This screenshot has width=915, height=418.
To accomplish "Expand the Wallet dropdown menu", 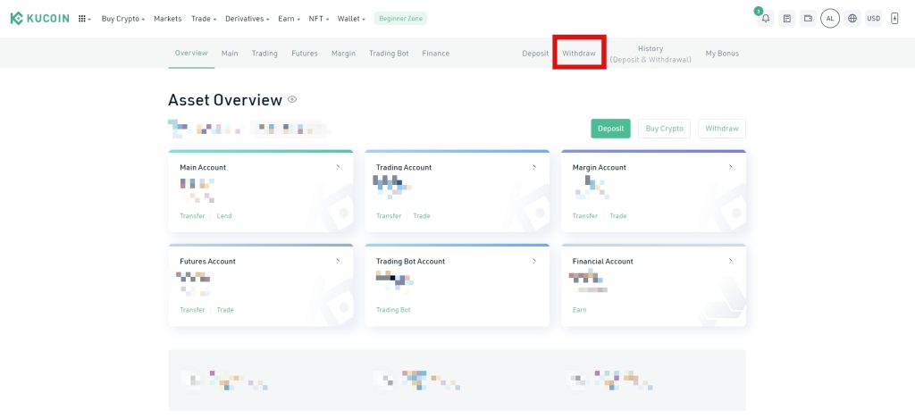I will tap(351, 19).
